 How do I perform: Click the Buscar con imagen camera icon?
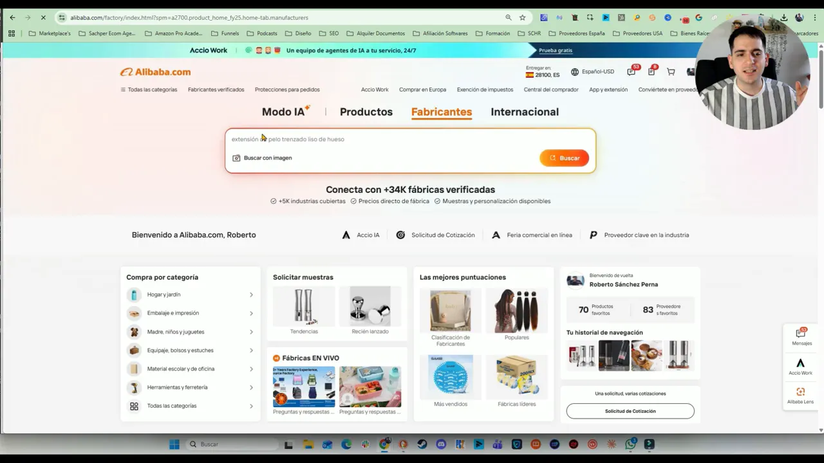(236, 158)
